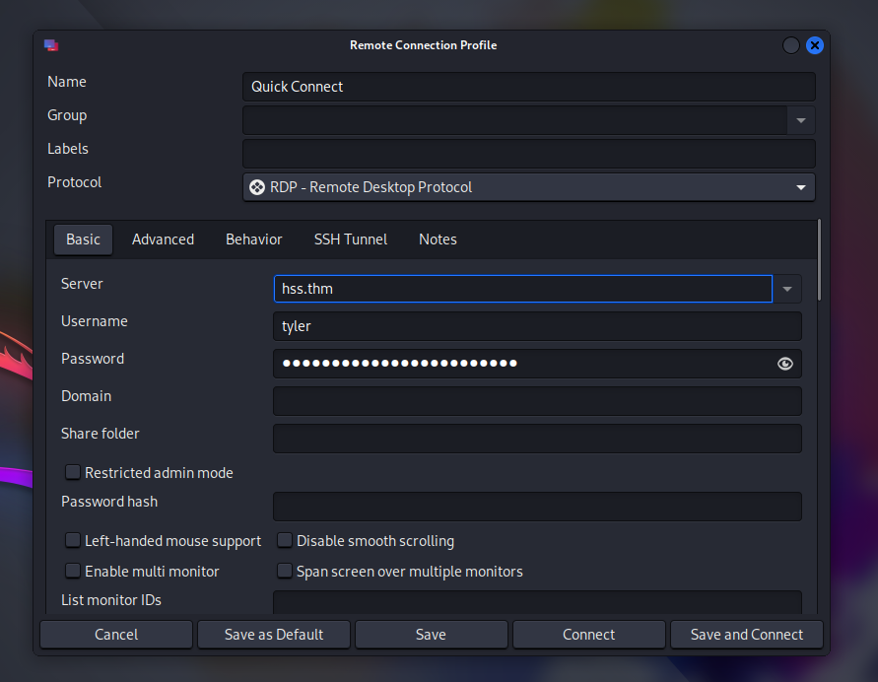Click the vertical scrollbar on the right
This screenshot has width=878, height=682.
click(x=820, y=261)
